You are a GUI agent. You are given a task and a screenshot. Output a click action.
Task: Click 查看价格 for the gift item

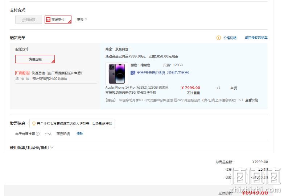[x=252, y=100]
